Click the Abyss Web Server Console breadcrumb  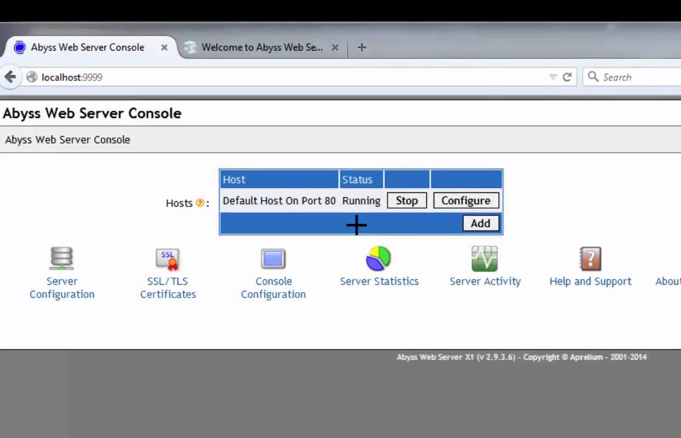(67, 140)
